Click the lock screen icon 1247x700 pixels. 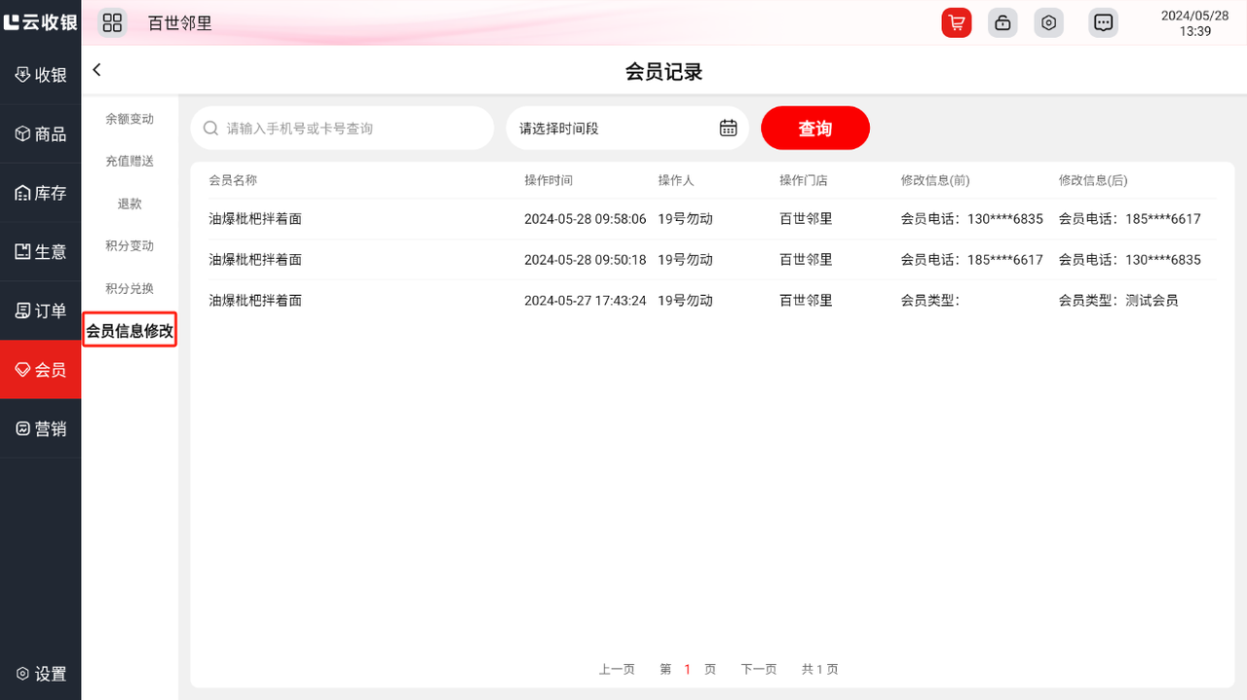(1002, 22)
